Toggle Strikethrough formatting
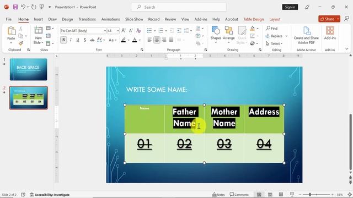353x198 pixels. pyautogui.click(x=92, y=40)
